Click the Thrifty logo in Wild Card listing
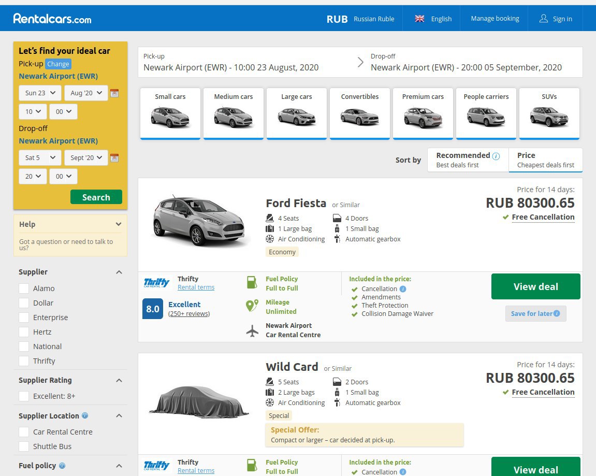This screenshot has width=596, height=476. point(156,466)
